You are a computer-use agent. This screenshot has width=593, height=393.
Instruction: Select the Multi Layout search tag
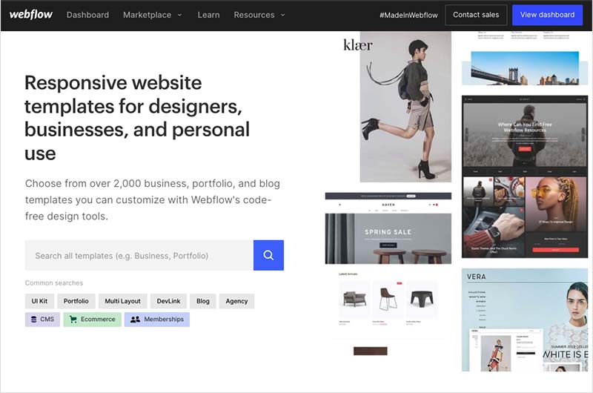pos(122,301)
